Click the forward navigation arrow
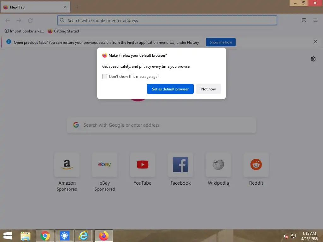 click(x=19, y=20)
